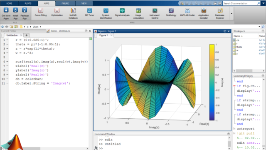Open the Signal Analysis app
The width and height of the screenshot is (266, 150).
click(x=122, y=12)
